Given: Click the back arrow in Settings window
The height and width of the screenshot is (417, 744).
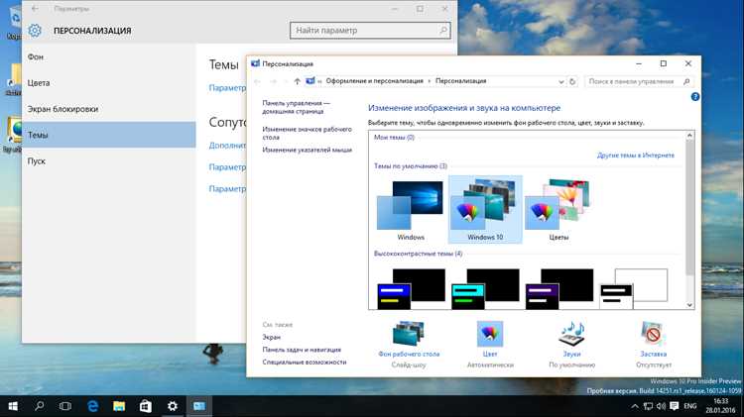Looking at the screenshot, I should 35,9.
